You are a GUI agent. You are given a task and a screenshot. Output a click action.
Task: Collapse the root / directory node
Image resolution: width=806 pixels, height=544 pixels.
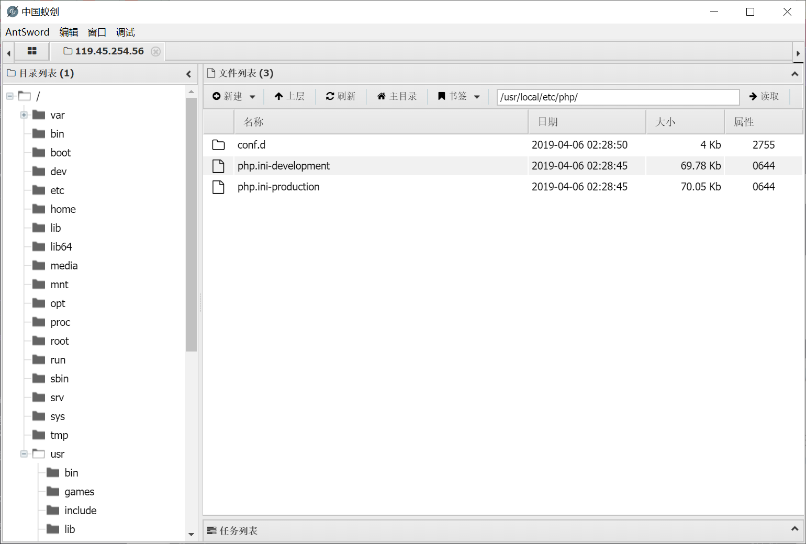click(9, 96)
